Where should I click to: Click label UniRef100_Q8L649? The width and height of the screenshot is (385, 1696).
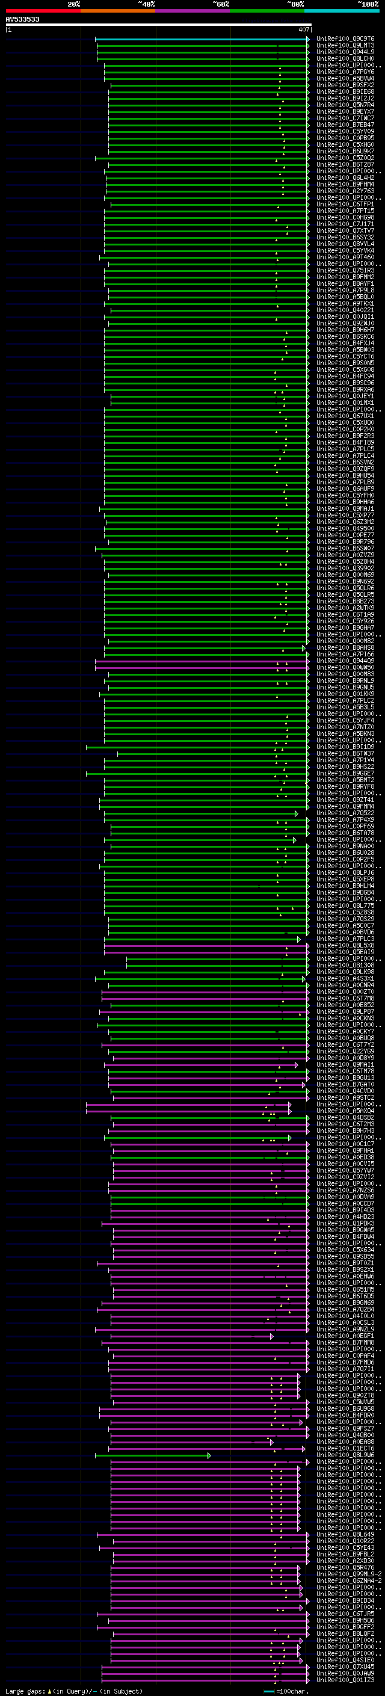point(345,1535)
